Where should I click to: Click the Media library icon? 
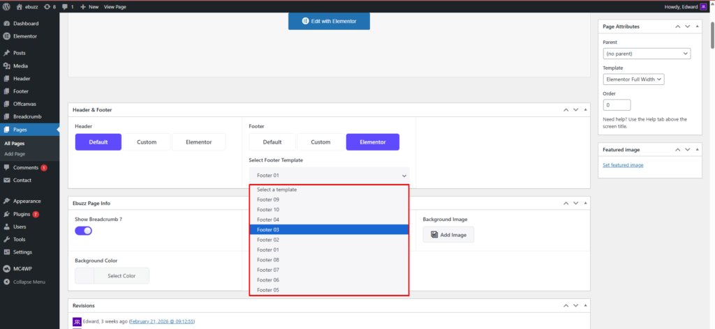click(6, 66)
